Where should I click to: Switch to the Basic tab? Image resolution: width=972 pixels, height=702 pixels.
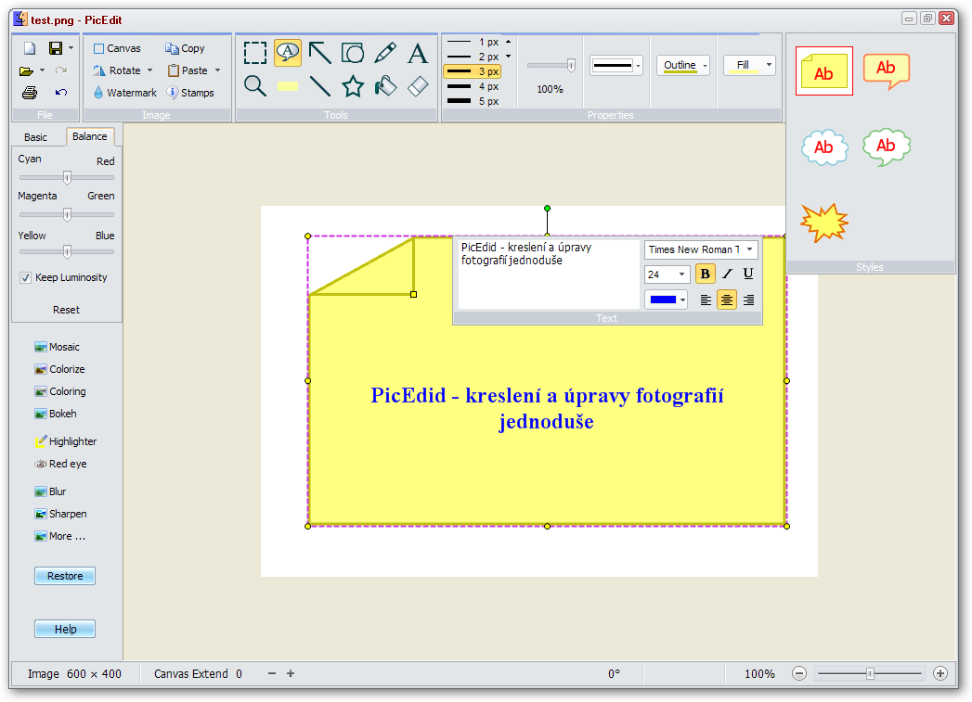36,137
